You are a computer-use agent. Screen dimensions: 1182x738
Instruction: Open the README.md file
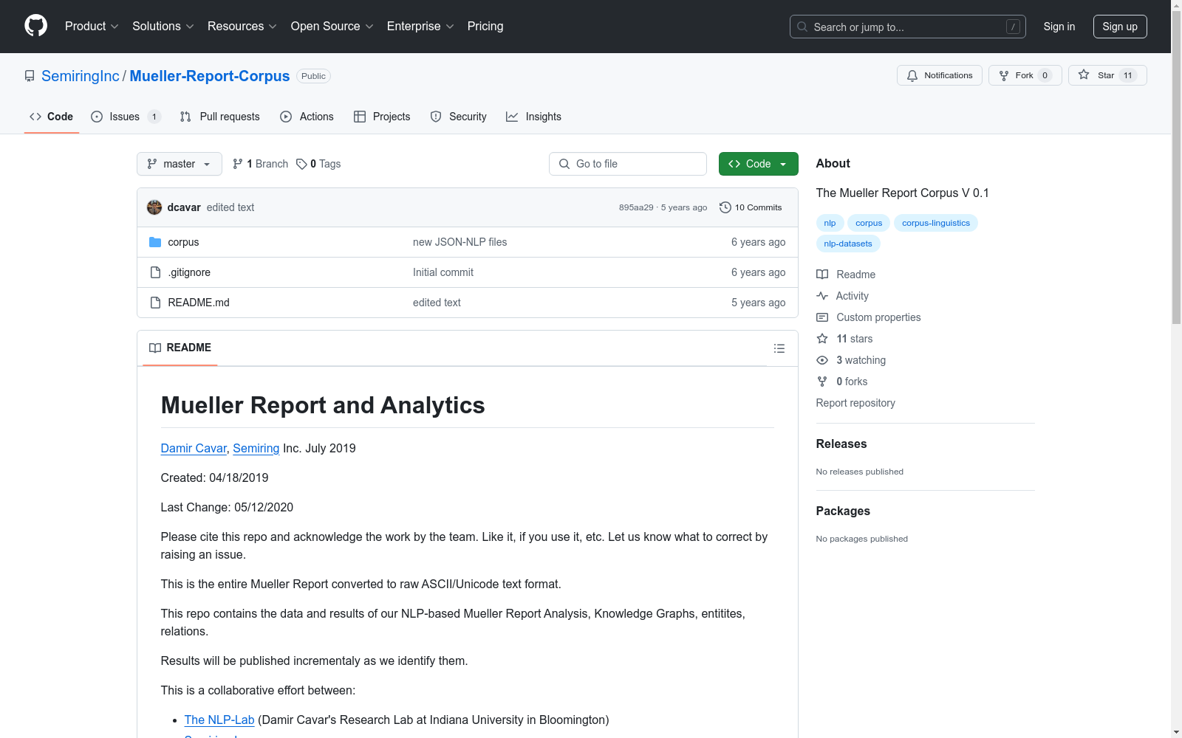point(199,303)
